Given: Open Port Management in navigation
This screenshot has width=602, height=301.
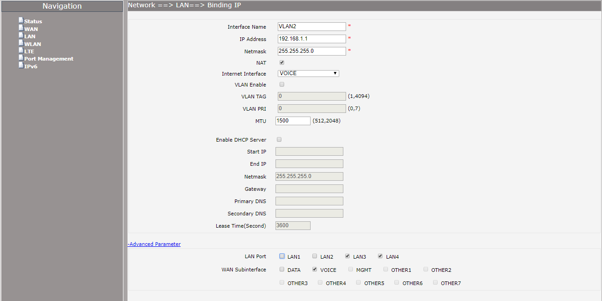Looking at the screenshot, I should pyautogui.click(x=49, y=59).
